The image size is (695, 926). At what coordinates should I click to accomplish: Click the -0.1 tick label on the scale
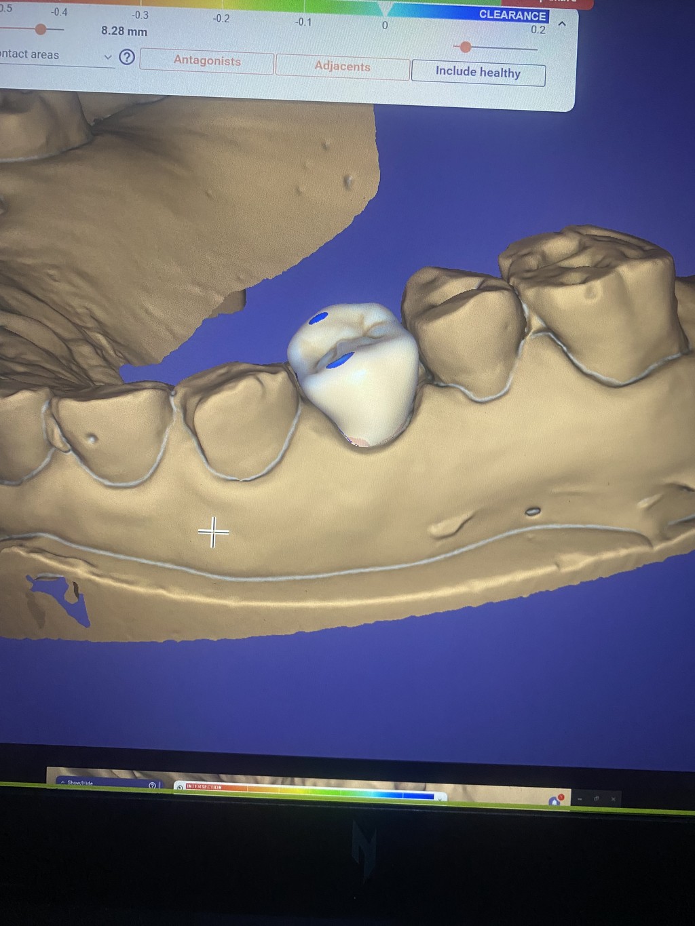303,22
